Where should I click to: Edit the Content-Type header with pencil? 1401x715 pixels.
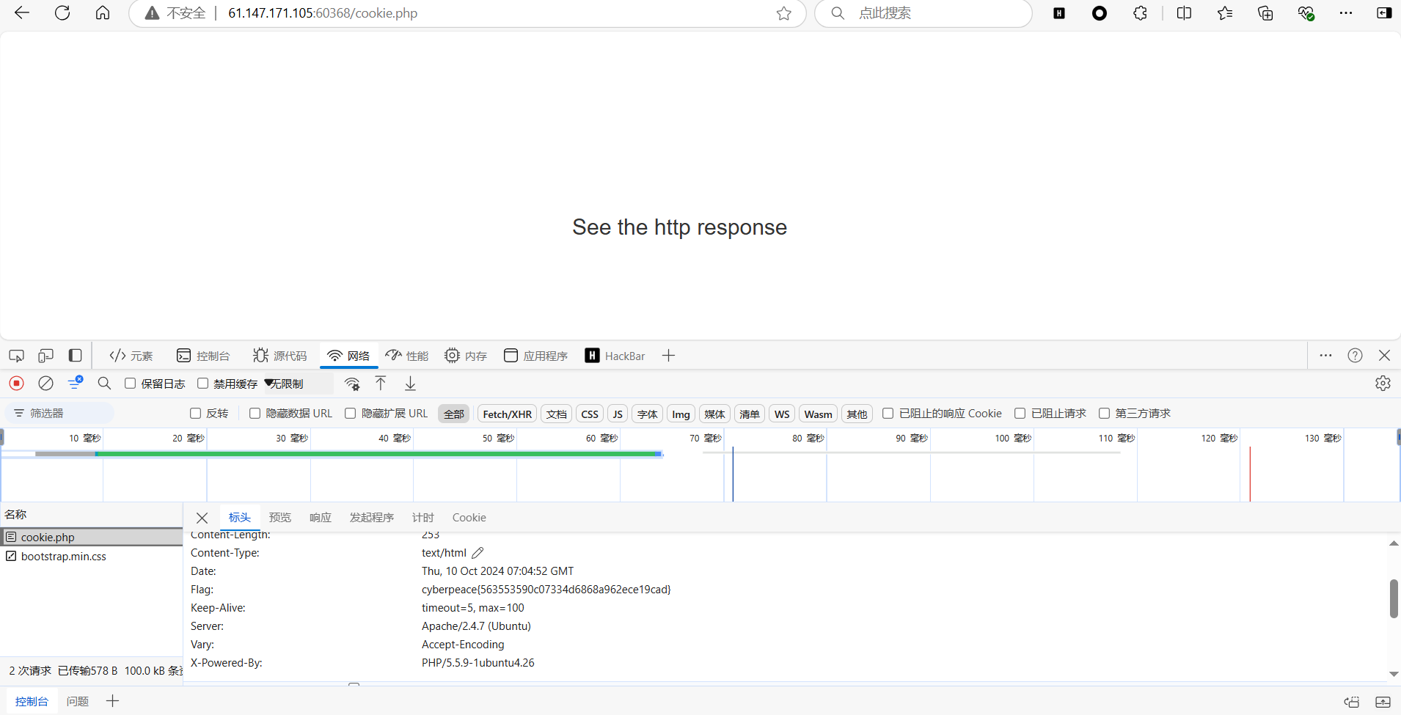coord(478,553)
